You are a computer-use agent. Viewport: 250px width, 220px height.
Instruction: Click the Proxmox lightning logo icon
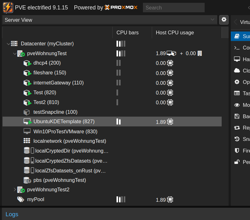point(8,7)
